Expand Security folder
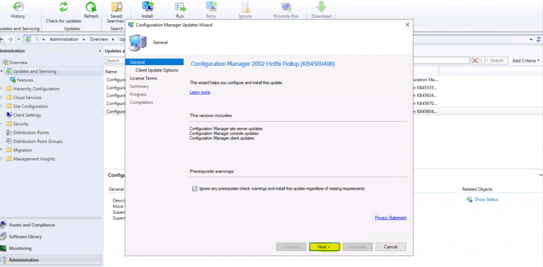This screenshot has height=267, width=543. 2,124
